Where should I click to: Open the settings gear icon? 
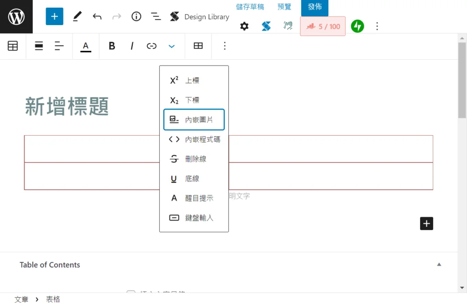244,26
